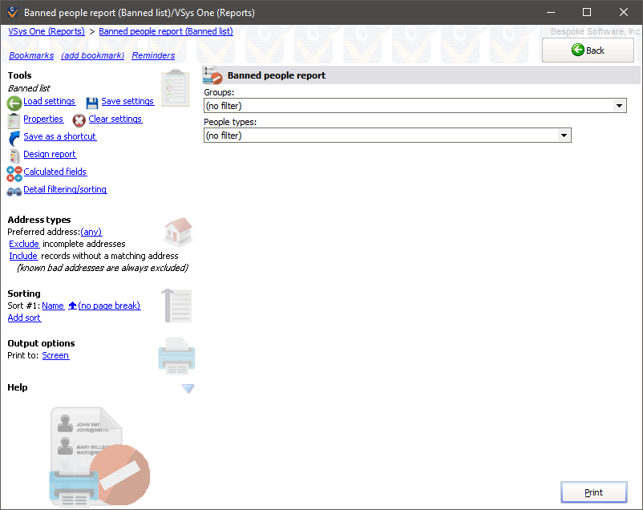Select the Load settings green arrow icon

(x=13, y=102)
